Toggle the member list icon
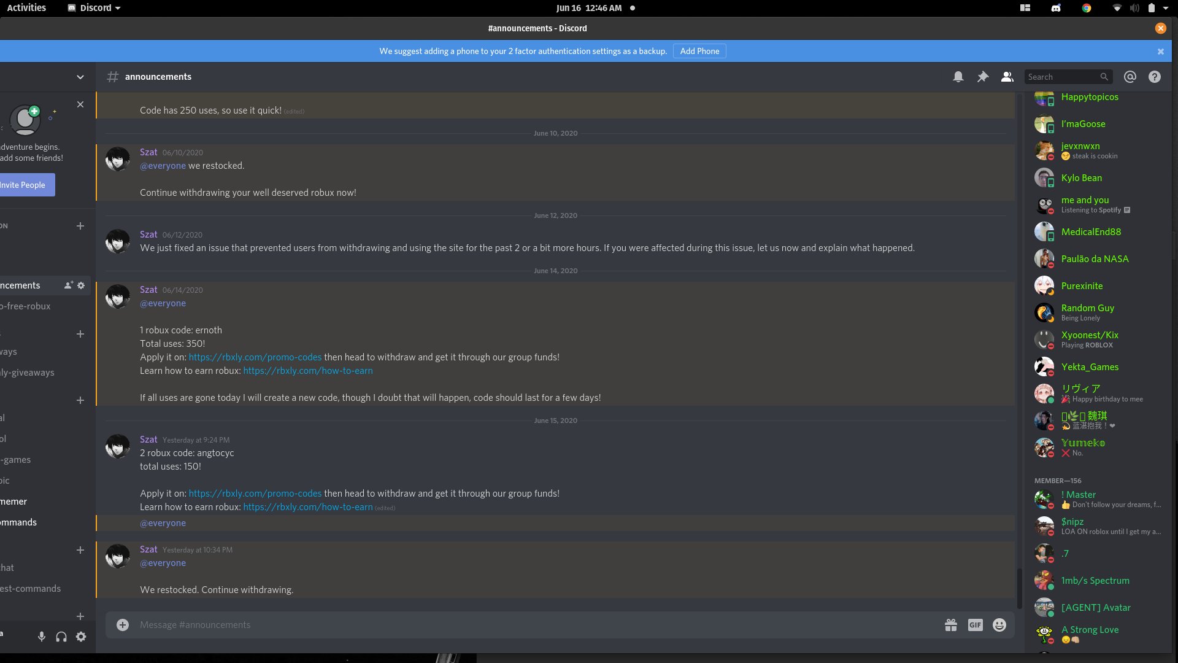The width and height of the screenshot is (1178, 663). pyautogui.click(x=1007, y=77)
